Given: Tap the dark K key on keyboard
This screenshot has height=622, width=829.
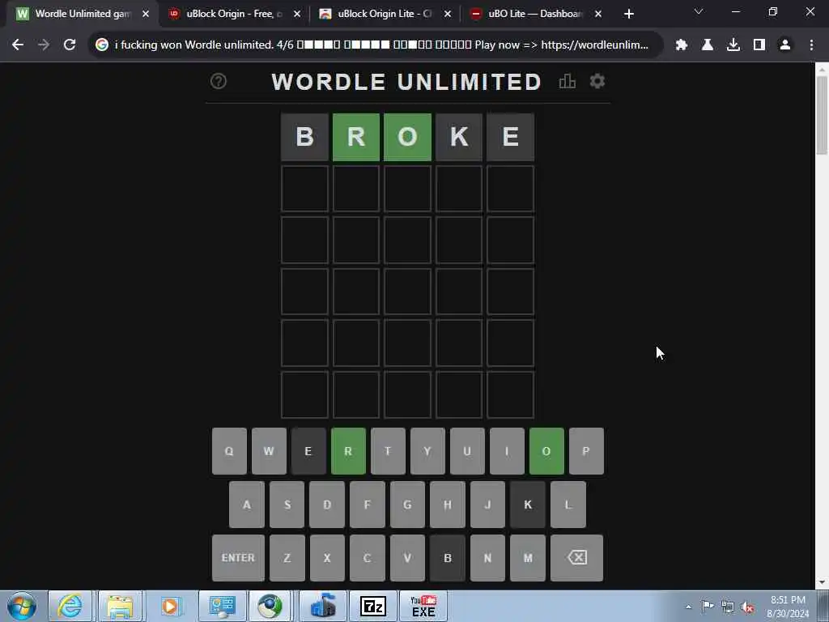Looking at the screenshot, I should tap(528, 505).
